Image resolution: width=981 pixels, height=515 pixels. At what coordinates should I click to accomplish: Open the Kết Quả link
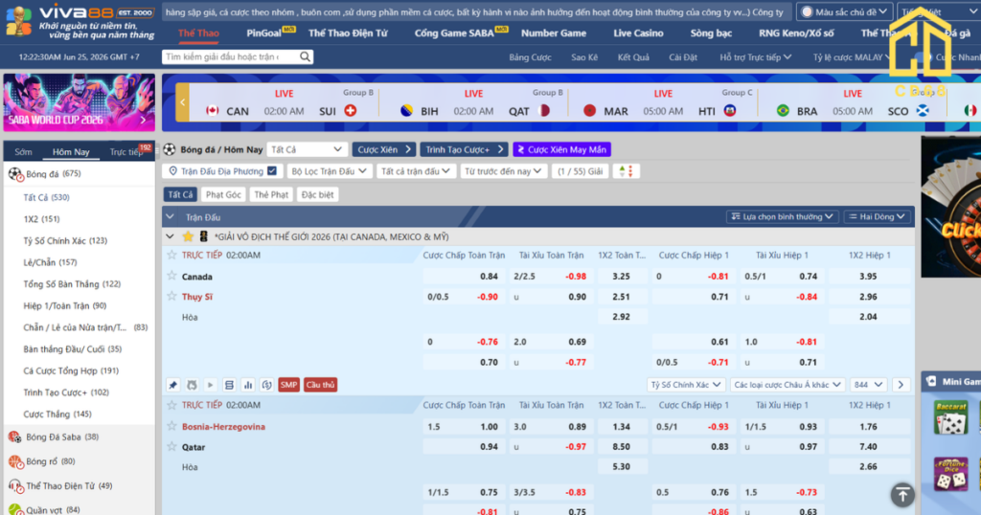633,56
